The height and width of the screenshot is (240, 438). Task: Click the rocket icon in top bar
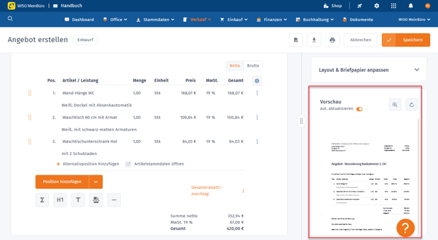[x=360, y=6]
